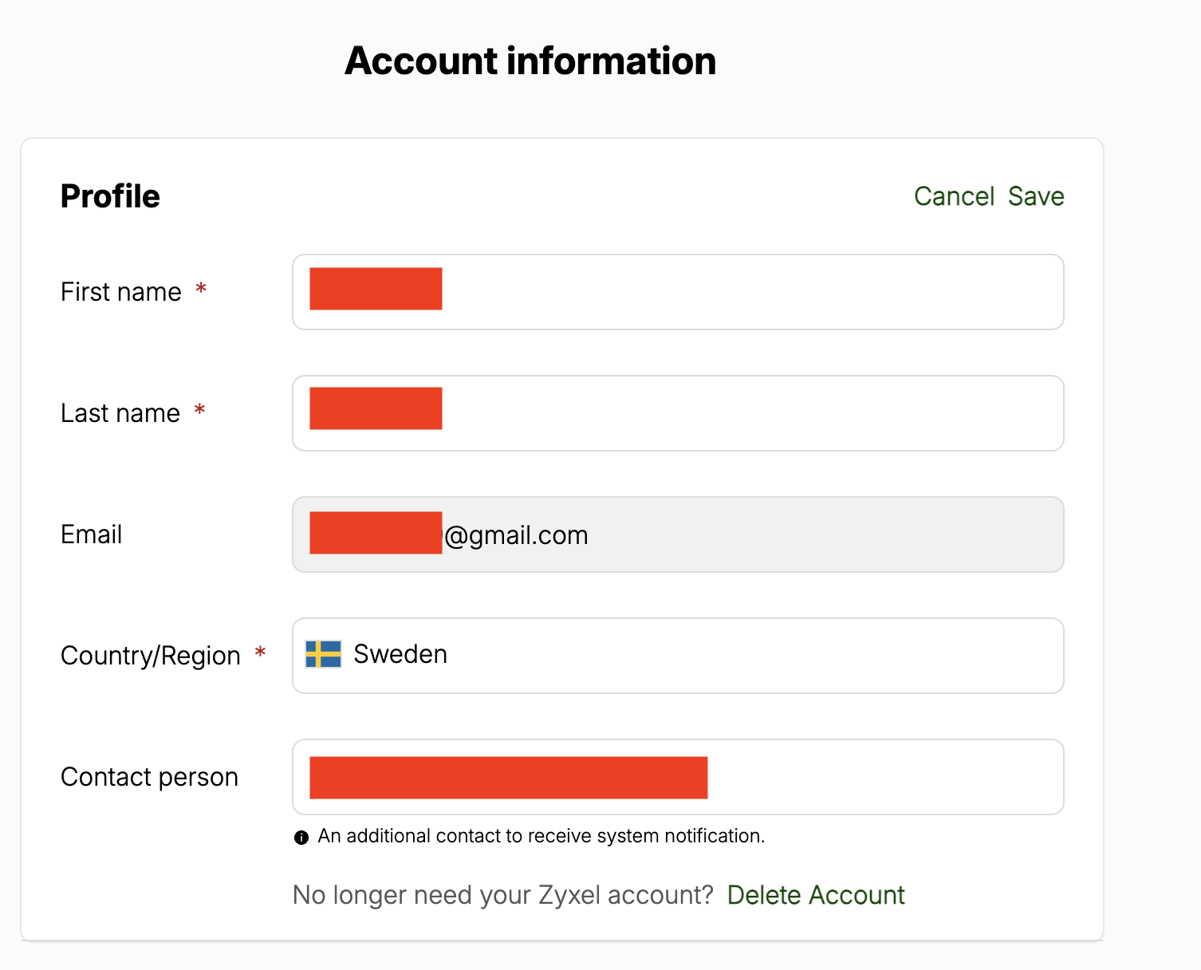Save the profile changes
The height and width of the screenshot is (970, 1201).
[x=1036, y=196]
